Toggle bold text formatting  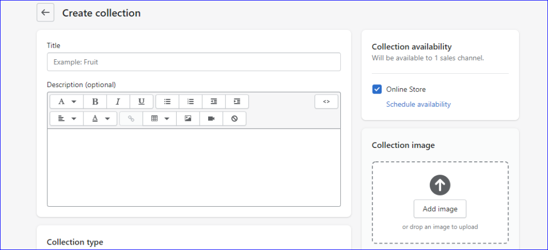pyautogui.click(x=95, y=101)
